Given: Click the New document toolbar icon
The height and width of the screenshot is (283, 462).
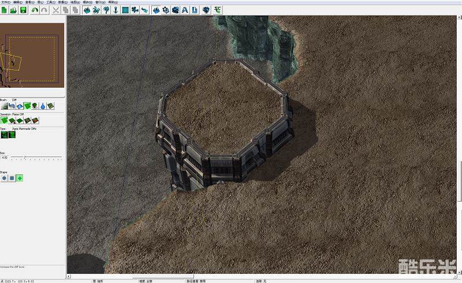Looking at the screenshot, I should tap(4, 10).
